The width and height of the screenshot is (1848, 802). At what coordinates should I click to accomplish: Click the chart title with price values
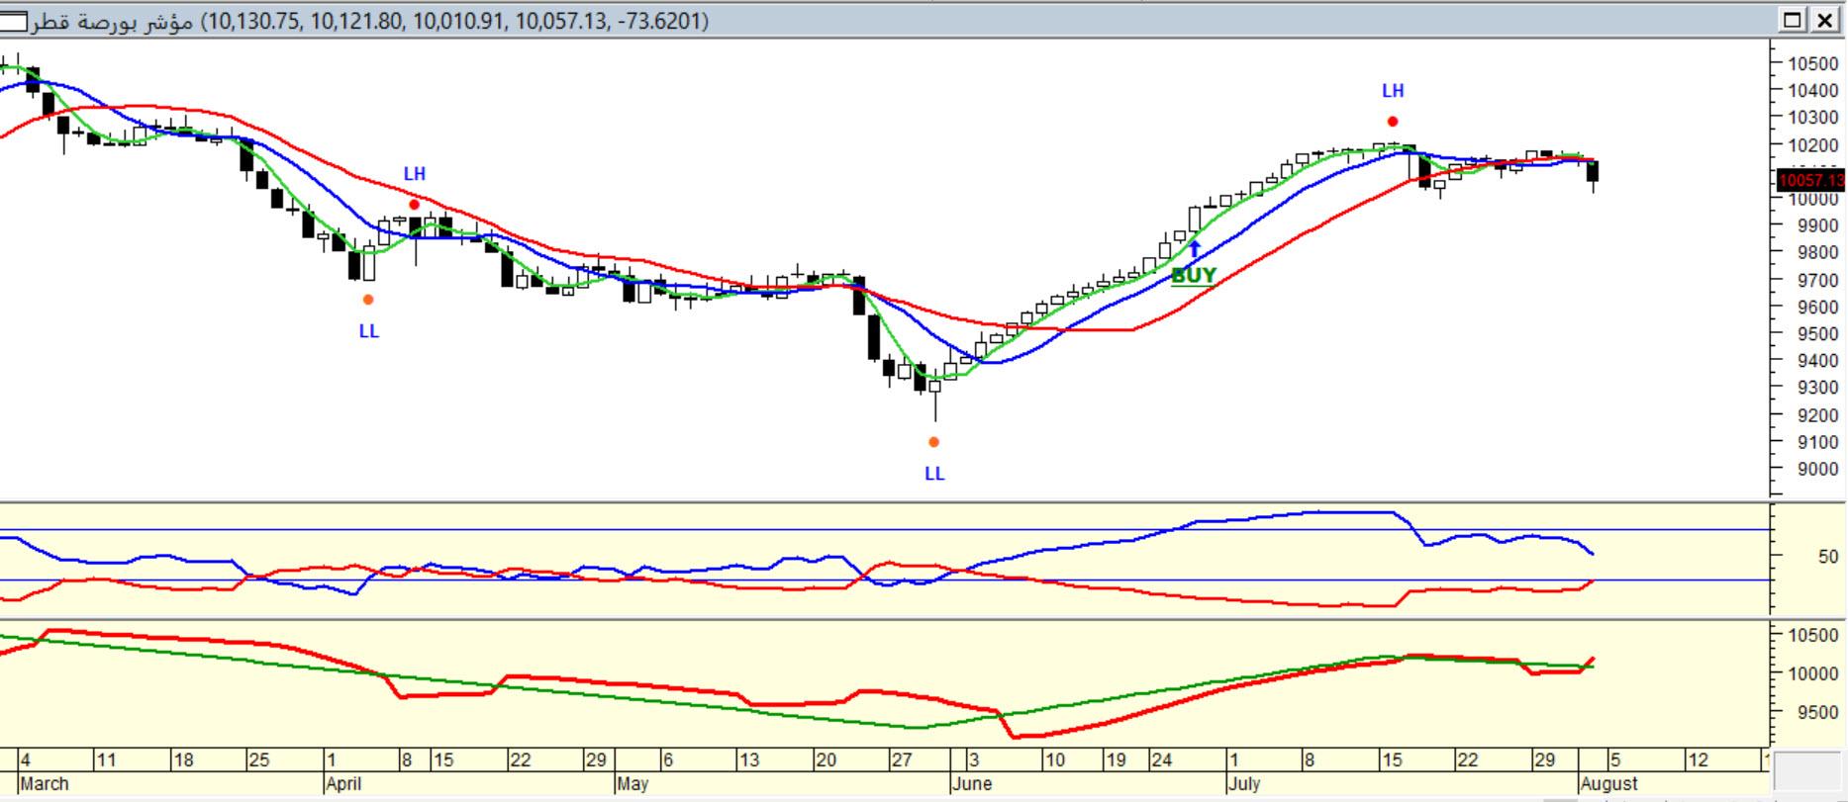368,21
